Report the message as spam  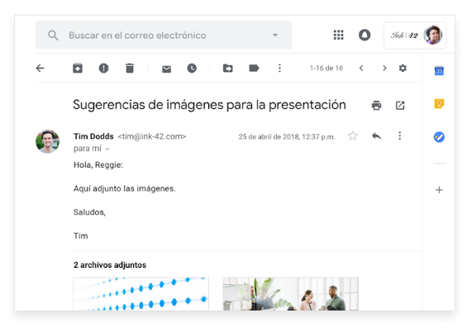pos(103,69)
